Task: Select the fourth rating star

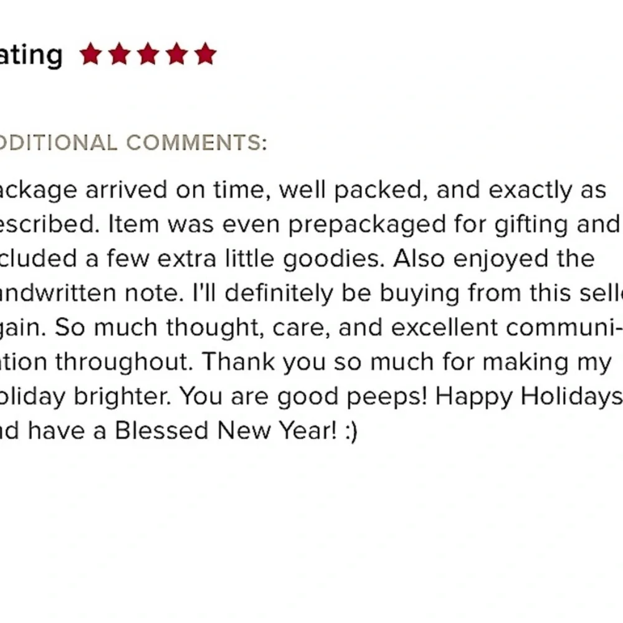Action: [x=177, y=54]
